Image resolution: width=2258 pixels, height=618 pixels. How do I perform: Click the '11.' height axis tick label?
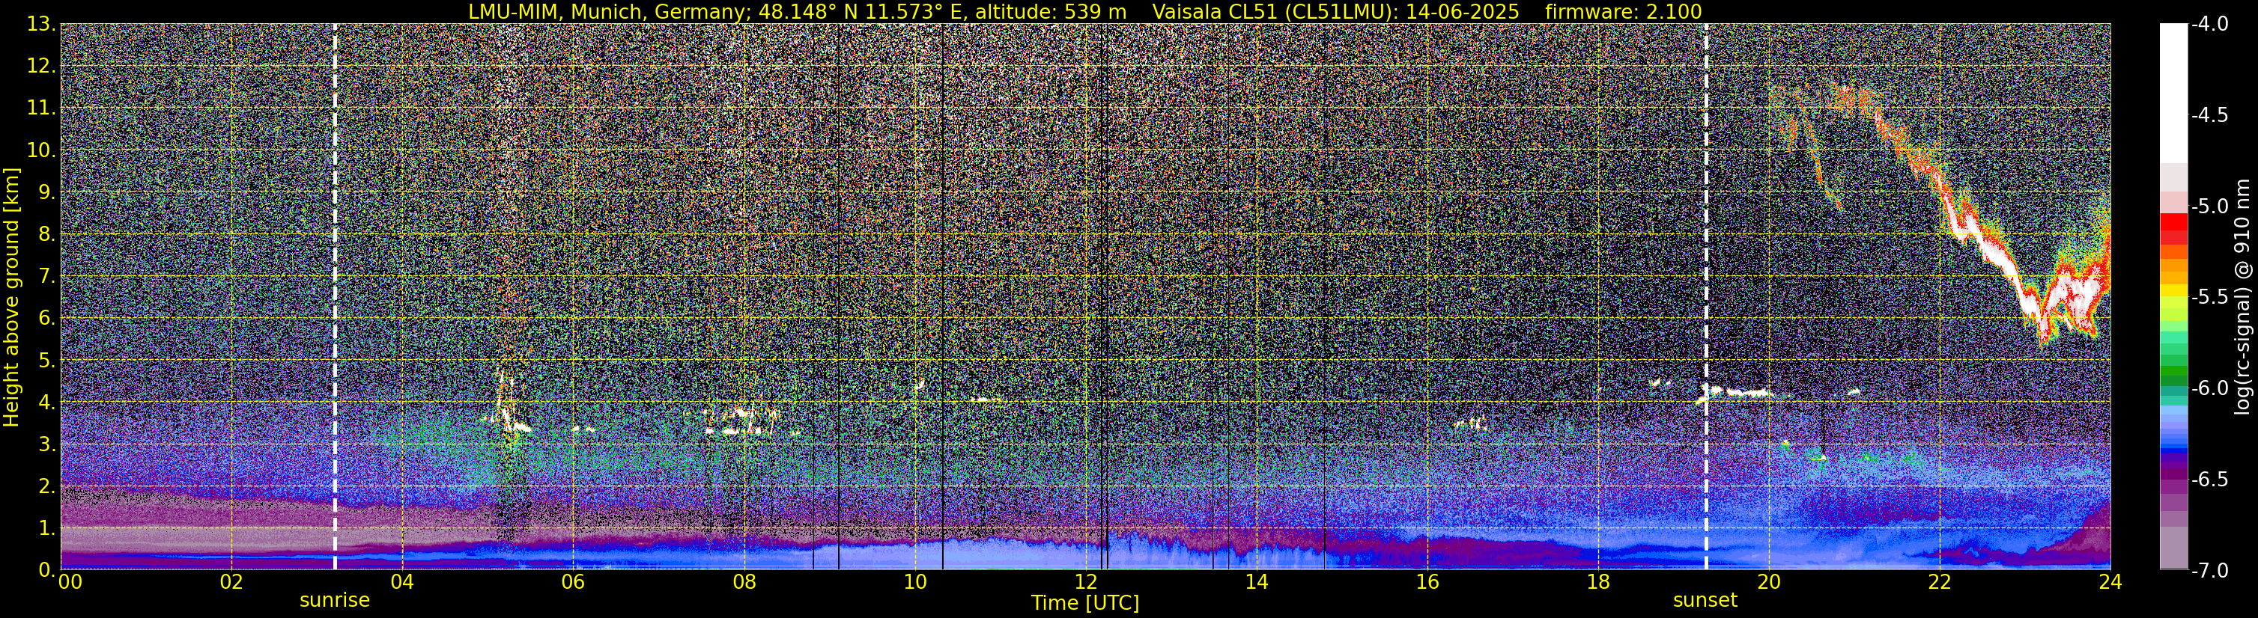(42, 108)
